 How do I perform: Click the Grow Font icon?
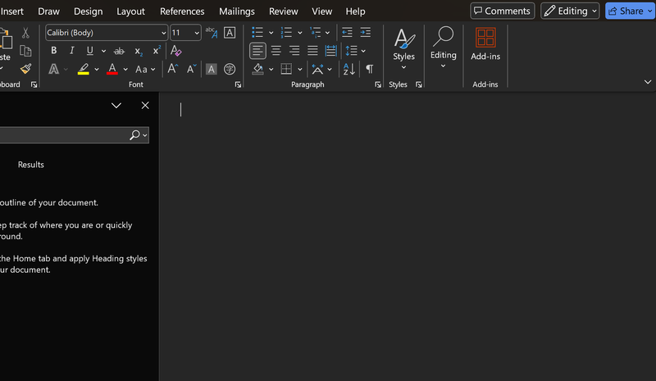click(173, 70)
